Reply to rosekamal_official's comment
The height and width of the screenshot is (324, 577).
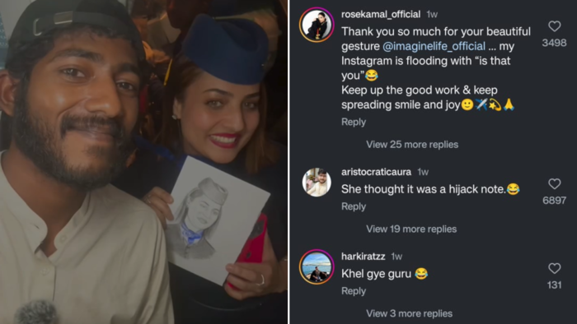click(x=354, y=122)
